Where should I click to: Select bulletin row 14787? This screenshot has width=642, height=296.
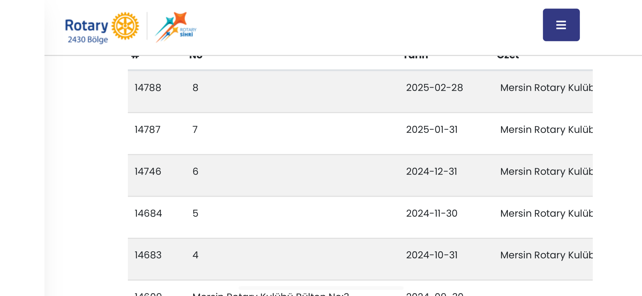(x=360, y=134)
